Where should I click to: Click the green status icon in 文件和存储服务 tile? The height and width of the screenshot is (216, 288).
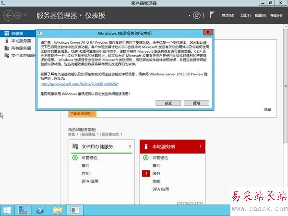click(75, 157)
